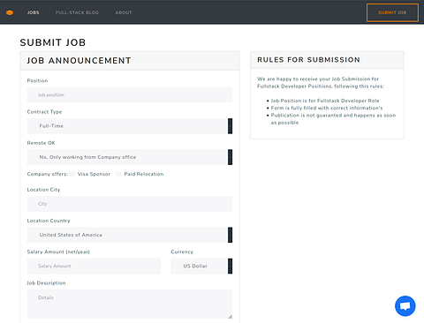Click the Job Description field label

click(46, 283)
